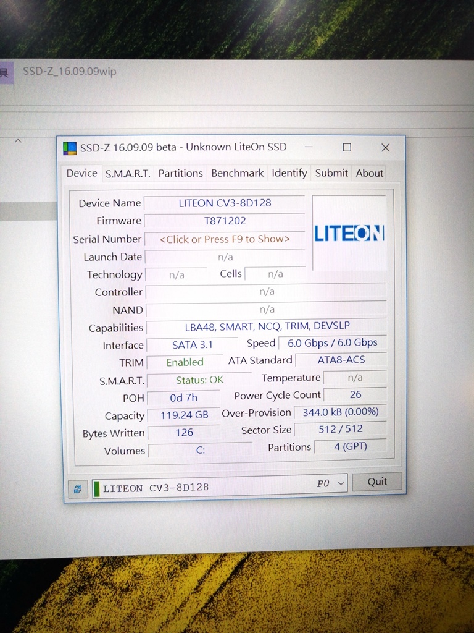
Task: Open the Submit tab
Action: tap(331, 173)
